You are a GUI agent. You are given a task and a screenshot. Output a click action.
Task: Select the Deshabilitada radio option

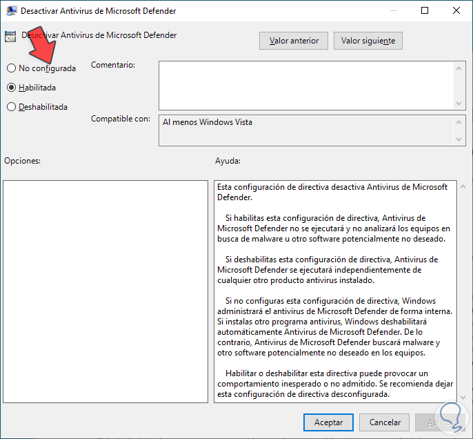[x=37, y=107]
